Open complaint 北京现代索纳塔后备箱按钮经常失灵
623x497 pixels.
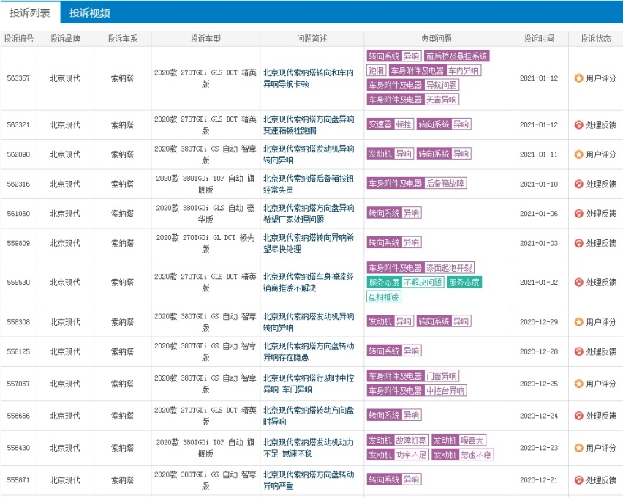pyautogui.click(x=309, y=184)
